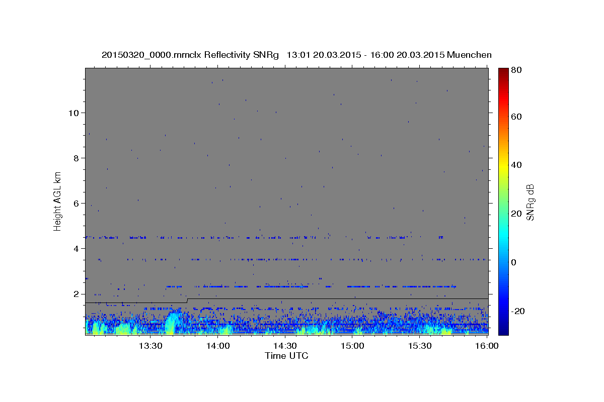
Task: Select the 'Muenchen' location text in title
Action: pos(469,55)
